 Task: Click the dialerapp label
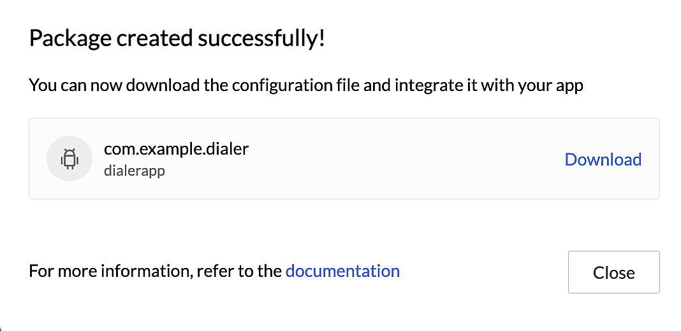[x=135, y=171]
